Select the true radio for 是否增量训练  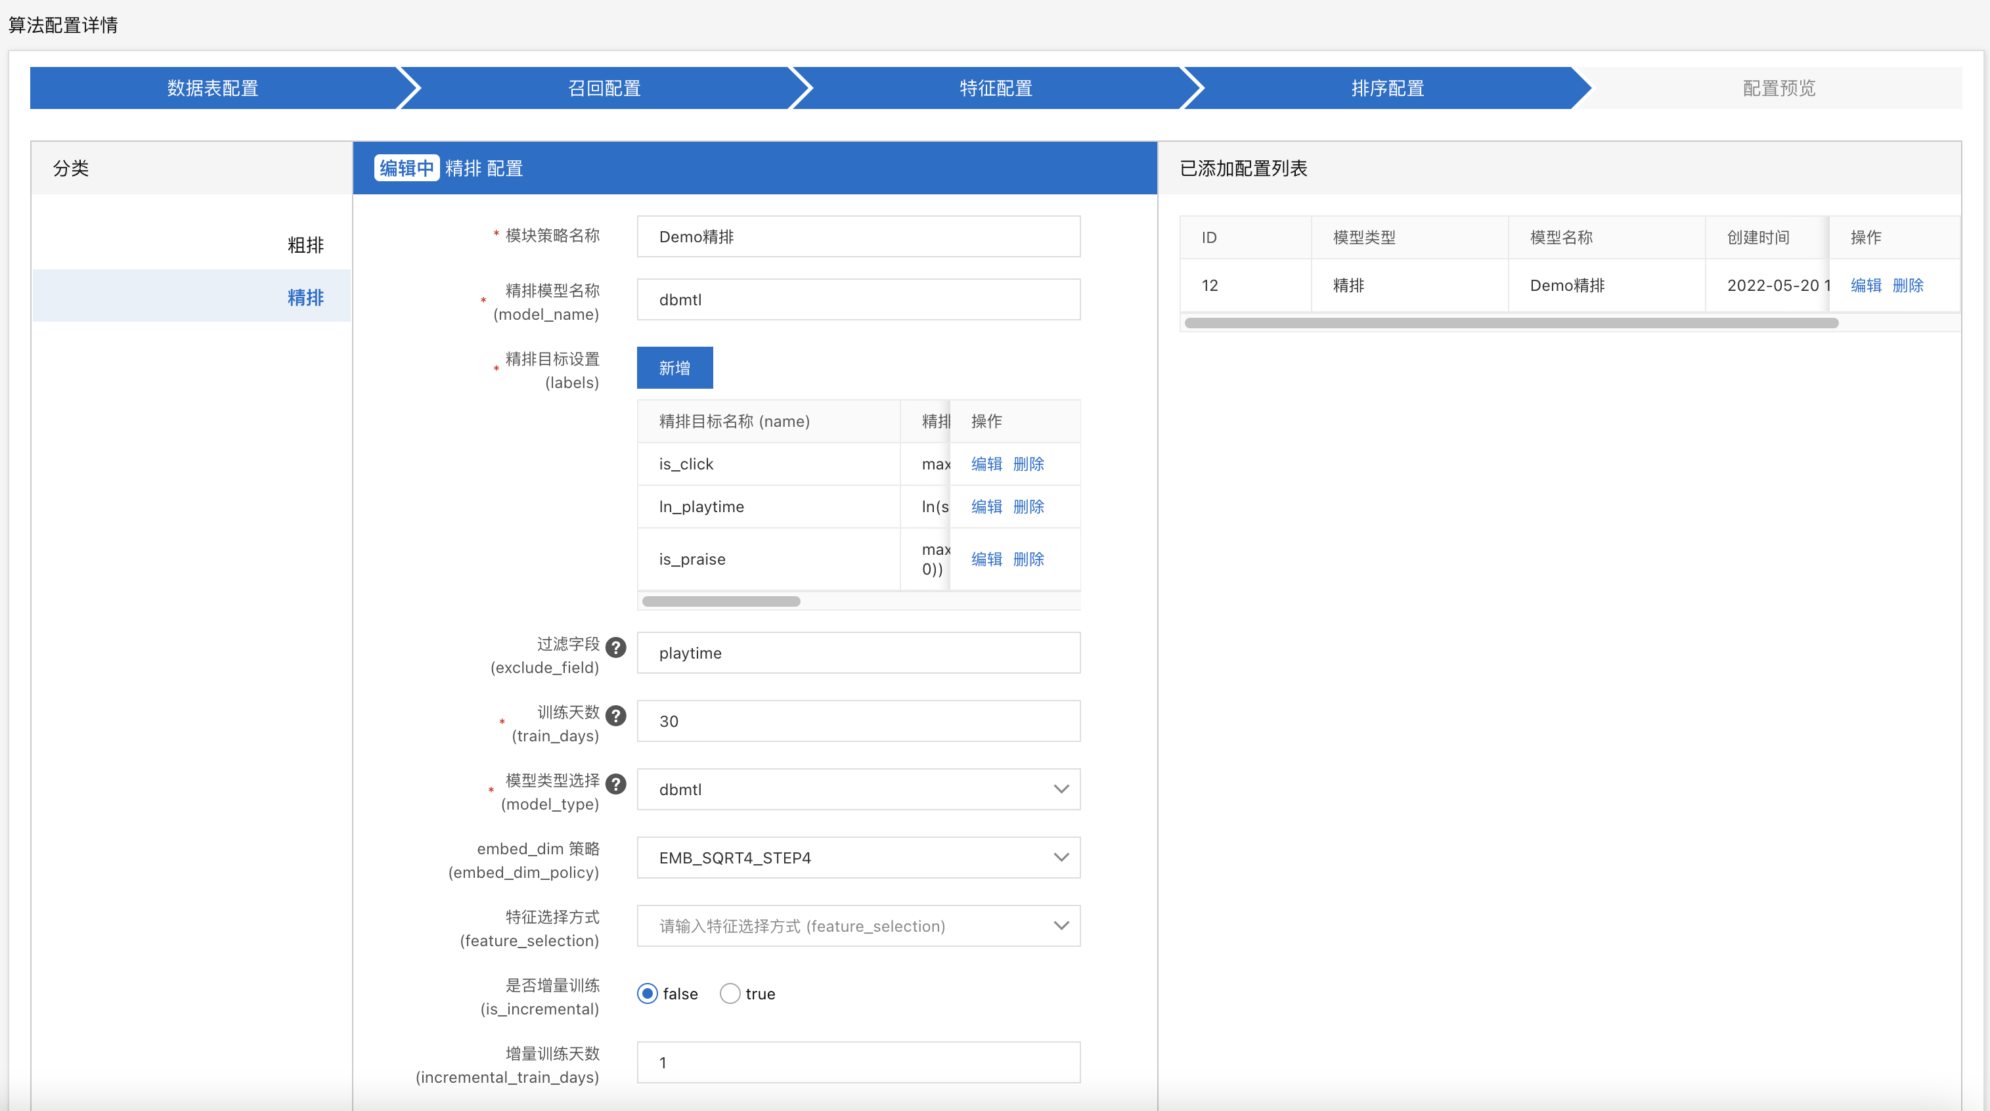(729, 993)
